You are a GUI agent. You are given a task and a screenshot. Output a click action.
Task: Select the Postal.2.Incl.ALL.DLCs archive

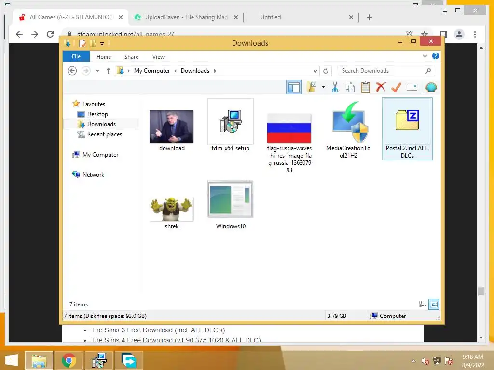(x=407, y=129)
